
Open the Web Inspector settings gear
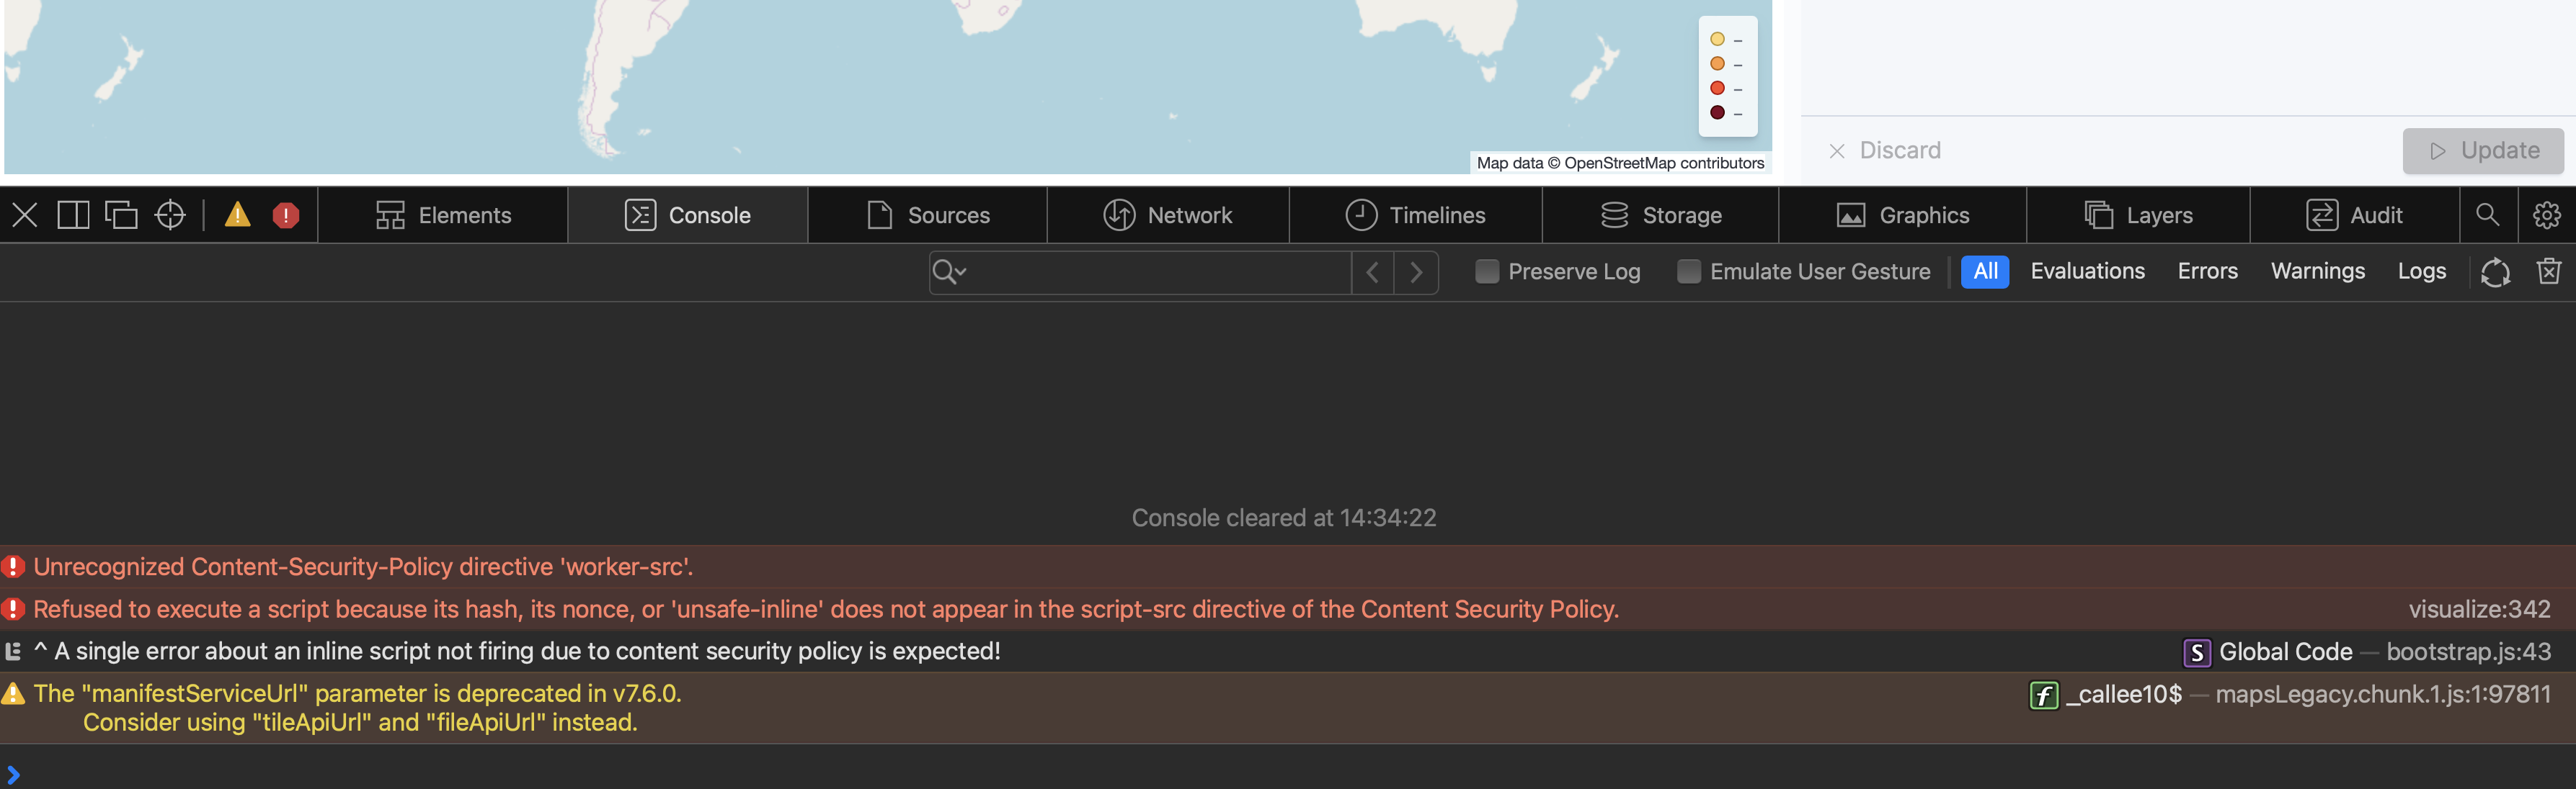pos(2548,214)
